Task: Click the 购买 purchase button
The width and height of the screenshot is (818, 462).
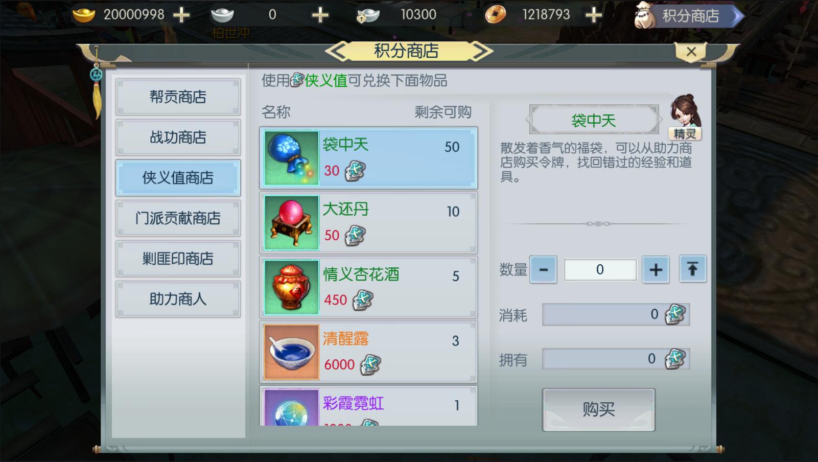Action: pos(598,409)
